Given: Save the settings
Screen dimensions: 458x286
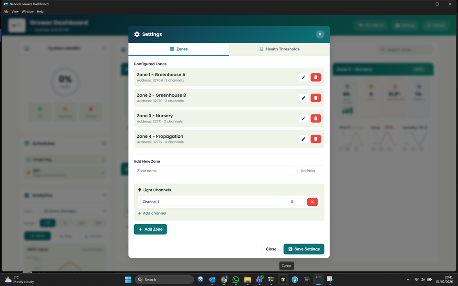Looking at the screenshot, I should point(304,249).
